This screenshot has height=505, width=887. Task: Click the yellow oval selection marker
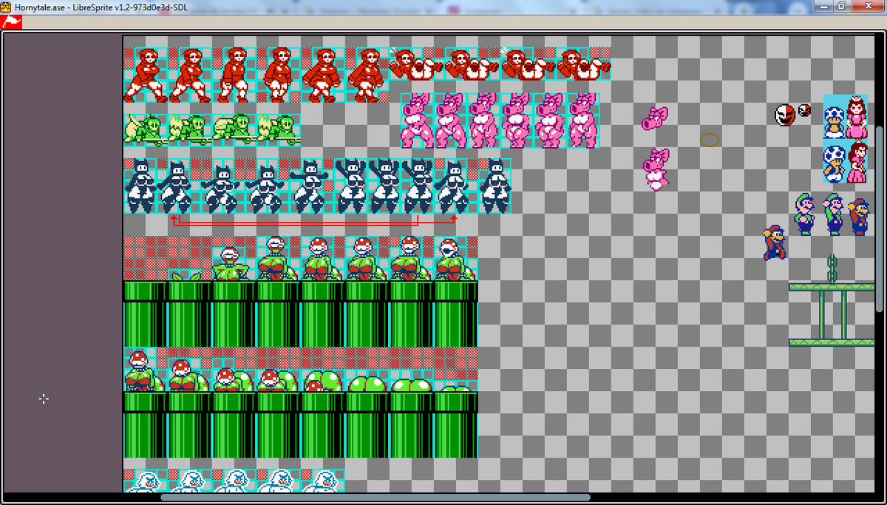tap(708, 140)
